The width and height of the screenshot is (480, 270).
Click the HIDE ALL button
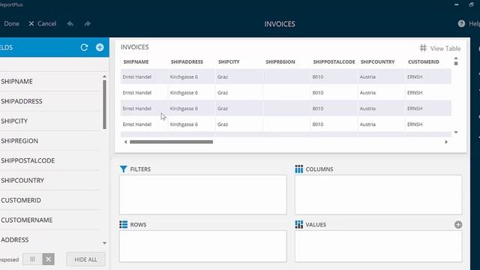coord(85,259)
